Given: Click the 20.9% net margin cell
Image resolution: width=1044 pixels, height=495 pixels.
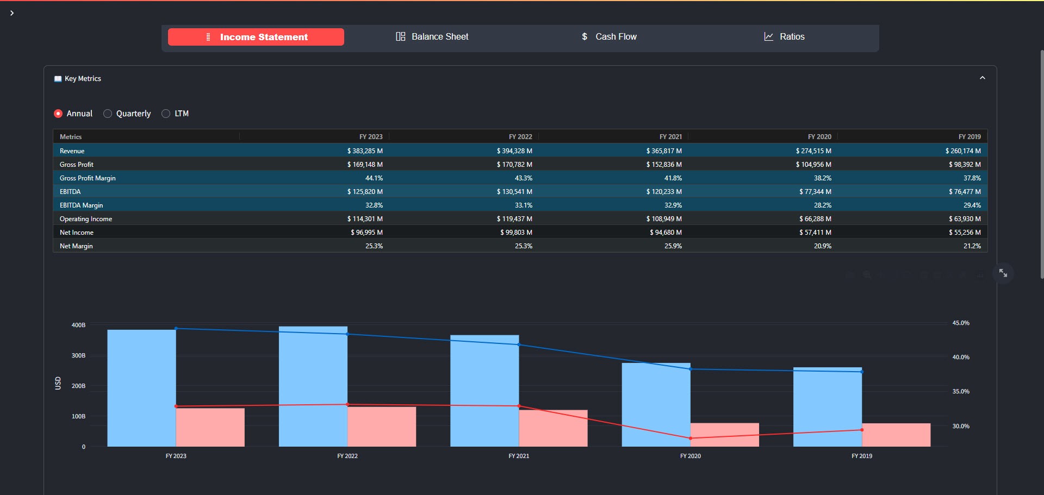Looking at the screenshot, I should coord(823,246).
